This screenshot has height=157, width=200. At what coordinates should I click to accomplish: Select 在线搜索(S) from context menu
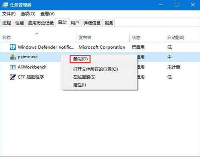tap(84, 77)
